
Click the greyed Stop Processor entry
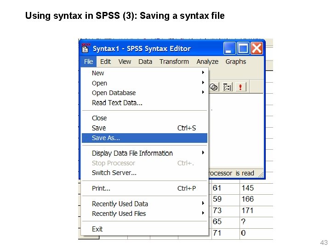tap(145, 163)
